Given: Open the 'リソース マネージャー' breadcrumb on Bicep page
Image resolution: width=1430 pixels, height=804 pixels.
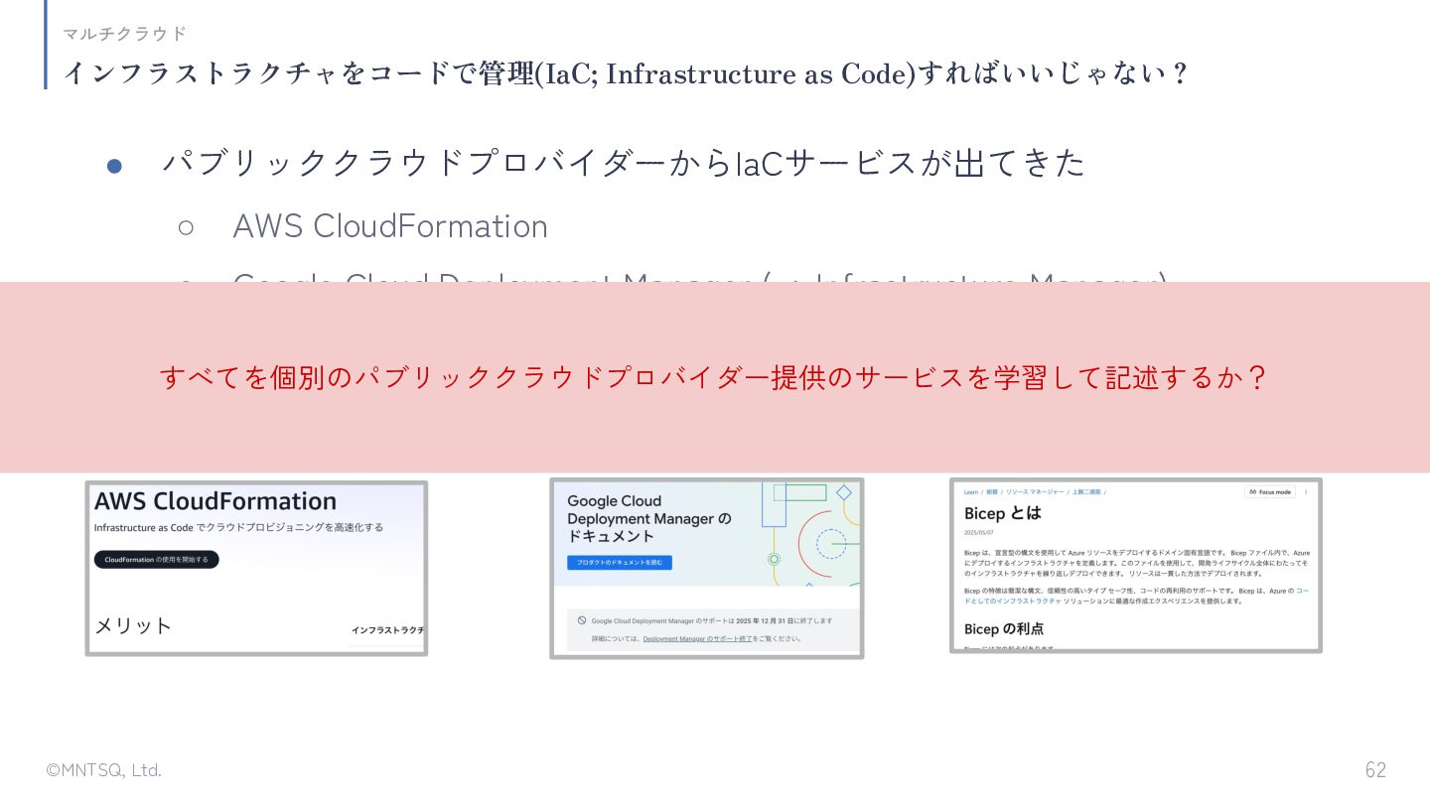Looking at the screenshot, I should (x=1035, y=492).
